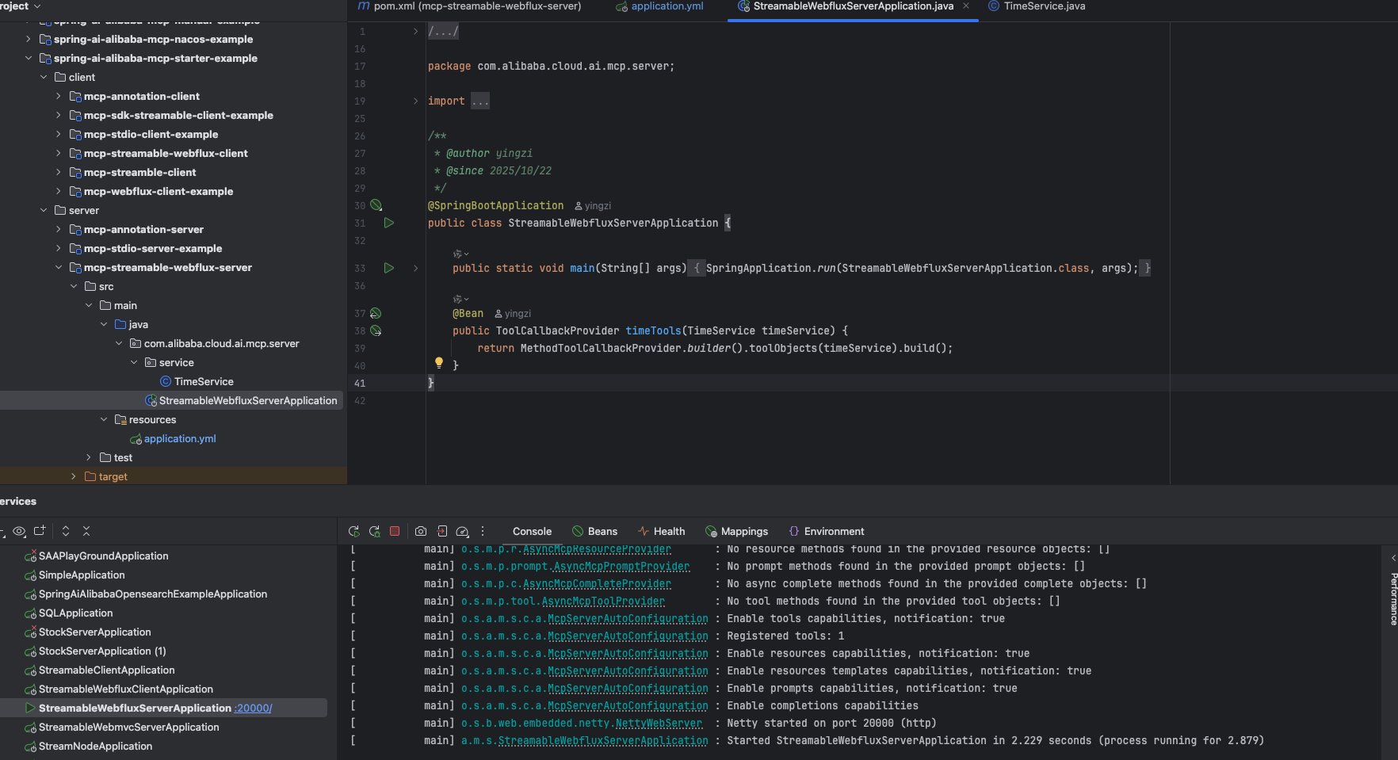Collapse the mcp-streamable-webflux-server module
The width and height of the screenshot is (1398, 760).
tap(59, 268)
